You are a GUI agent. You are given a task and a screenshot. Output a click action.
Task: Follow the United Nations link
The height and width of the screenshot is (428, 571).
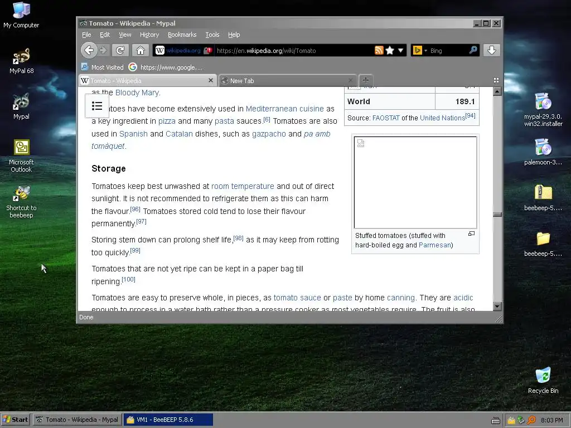[442, 118]
